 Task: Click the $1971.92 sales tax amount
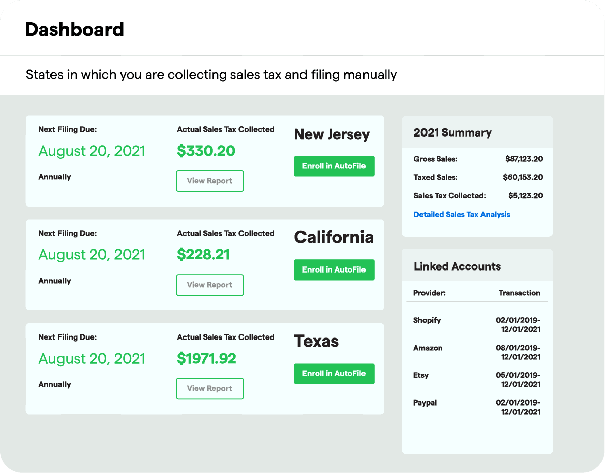[207, 358]
